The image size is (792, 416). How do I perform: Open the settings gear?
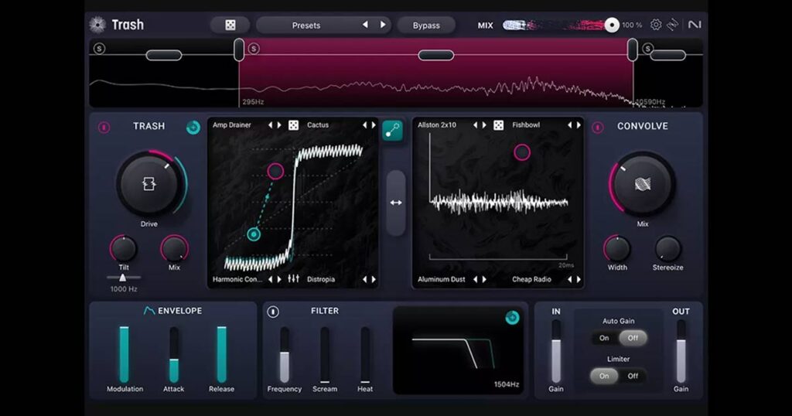[656, 25]
